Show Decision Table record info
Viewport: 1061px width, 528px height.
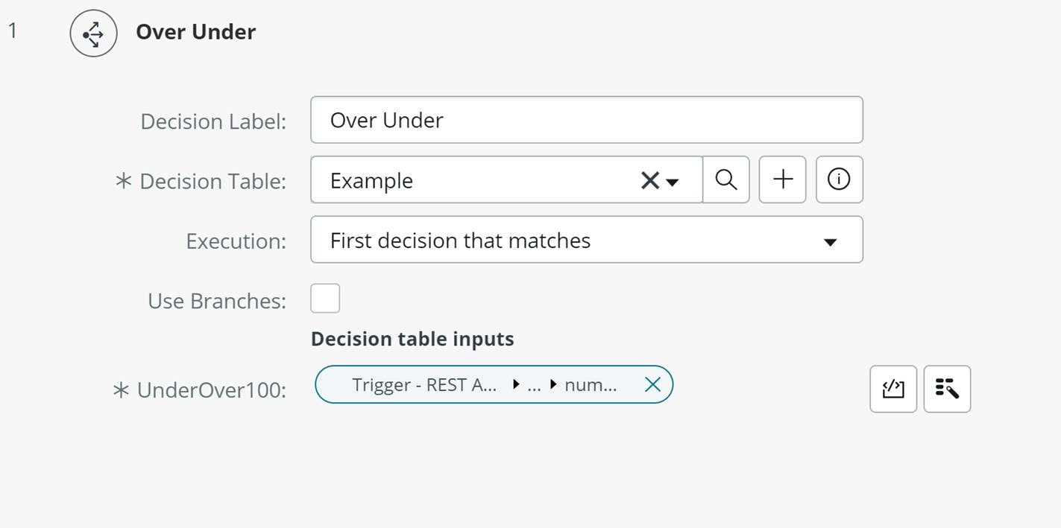839,179
